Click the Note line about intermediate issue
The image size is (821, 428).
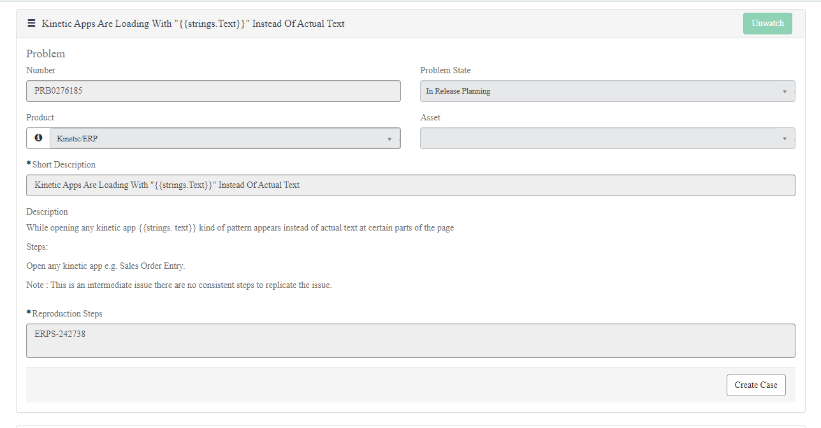click(x=178, y=285)
